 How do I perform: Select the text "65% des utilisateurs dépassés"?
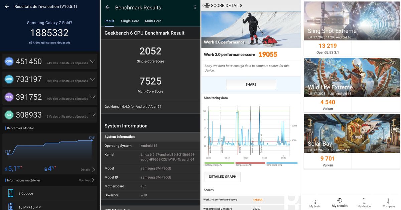49,43
